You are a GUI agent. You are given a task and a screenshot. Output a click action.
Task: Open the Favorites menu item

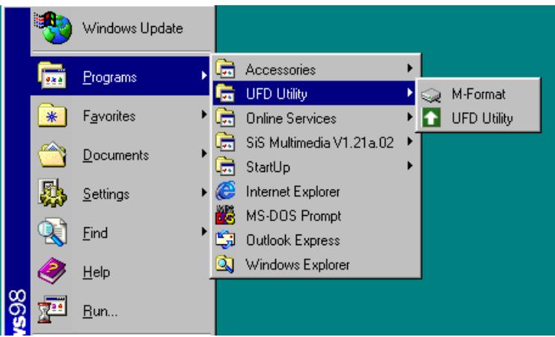pyautogui.click(x=120, y=115)
